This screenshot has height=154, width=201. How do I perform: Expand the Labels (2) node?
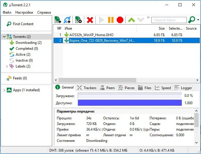coord(7,66)
